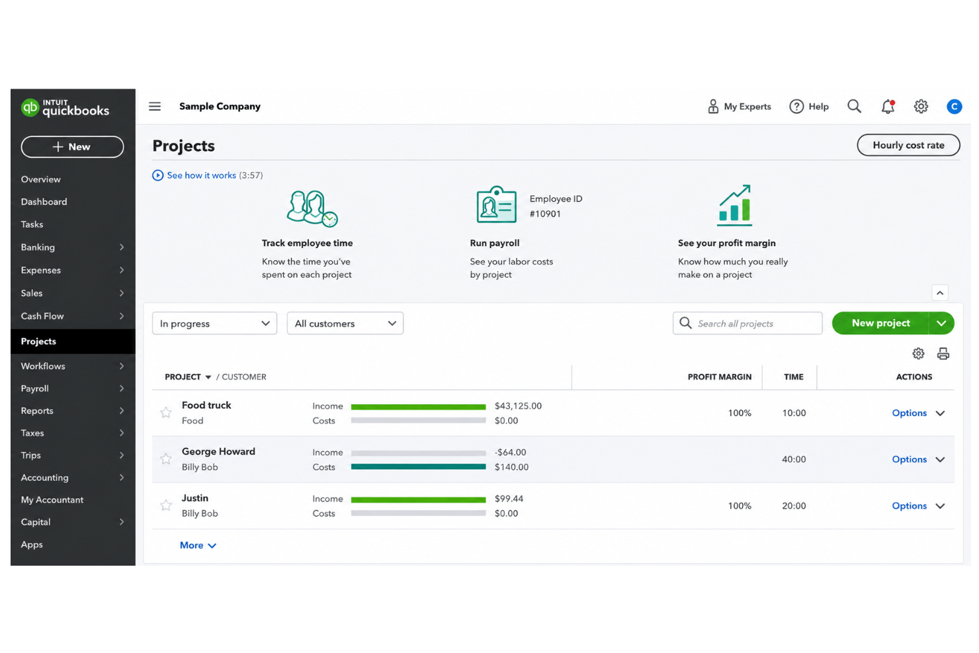Click the search magnifier in the header
Image resolution: width=979 pixels, height=653 pixels.
pyautogui.click(x=854, y=107)
